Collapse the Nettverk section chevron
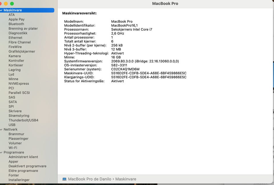The height and width of the screenshot is (185, 274). click(x=1, y=129)
